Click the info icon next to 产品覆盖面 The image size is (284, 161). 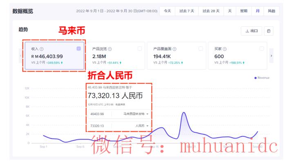[174, 49]
